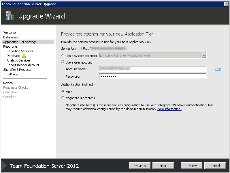Open Reporting Services sub-step
Screen dimensions: 230x173
pos(20,51)
